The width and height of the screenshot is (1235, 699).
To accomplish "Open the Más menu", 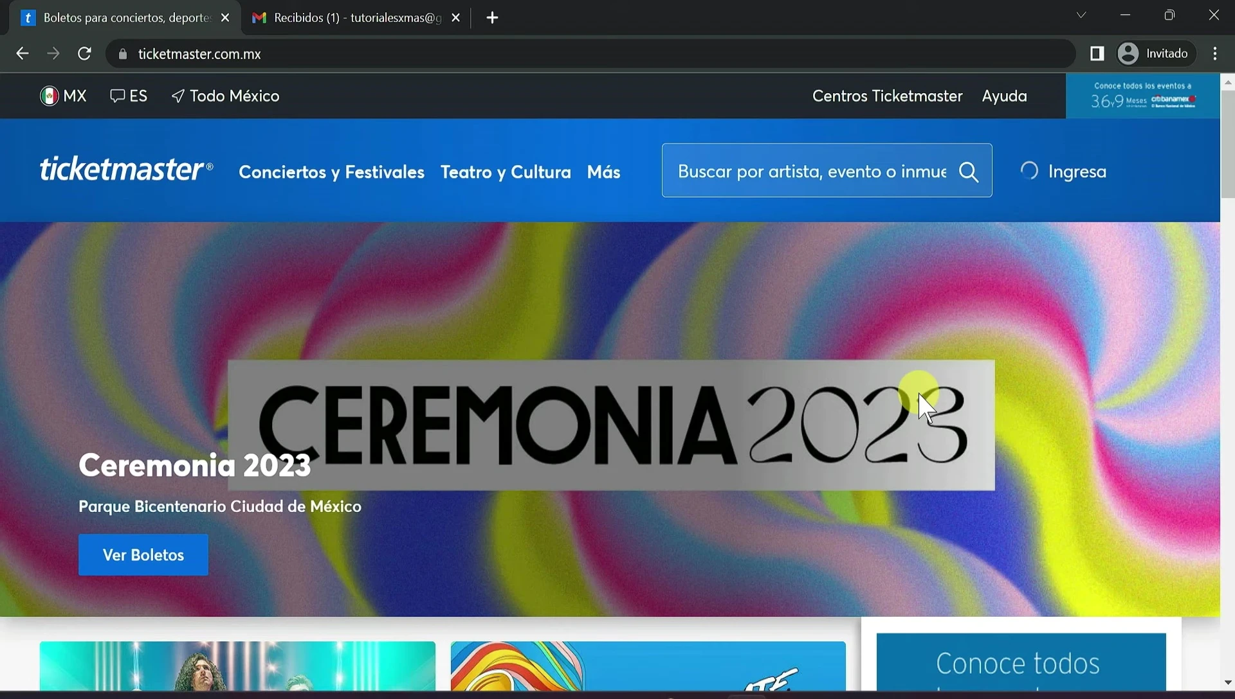I will click(603, 172).
